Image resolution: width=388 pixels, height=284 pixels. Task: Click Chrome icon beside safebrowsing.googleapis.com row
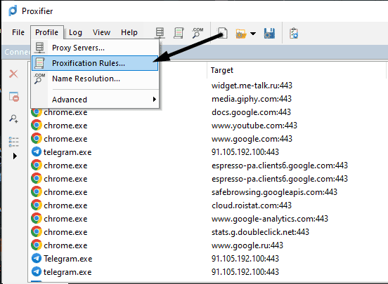[x=37, y=192]
